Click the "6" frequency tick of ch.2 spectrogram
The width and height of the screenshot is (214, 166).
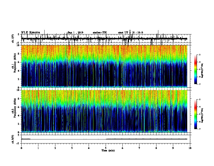[x=19, y=107]
